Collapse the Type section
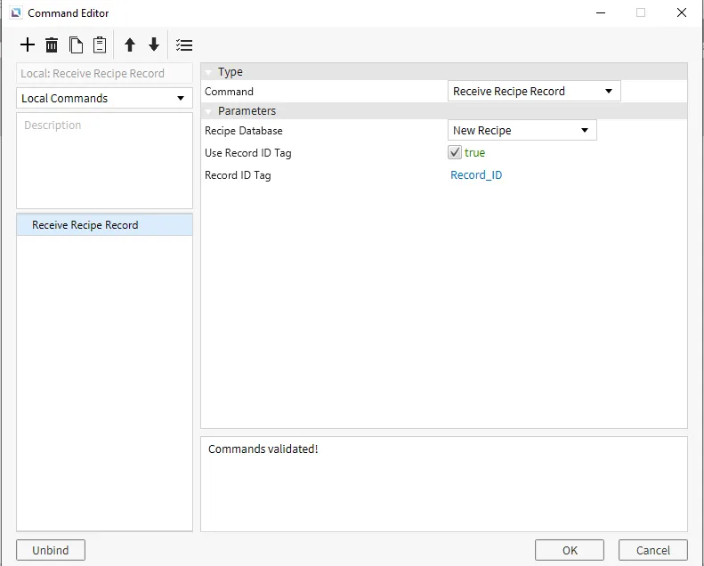Image resolution: width=704 pixels, height=566 pixels. pyautogui.click(x=208, y=72)
